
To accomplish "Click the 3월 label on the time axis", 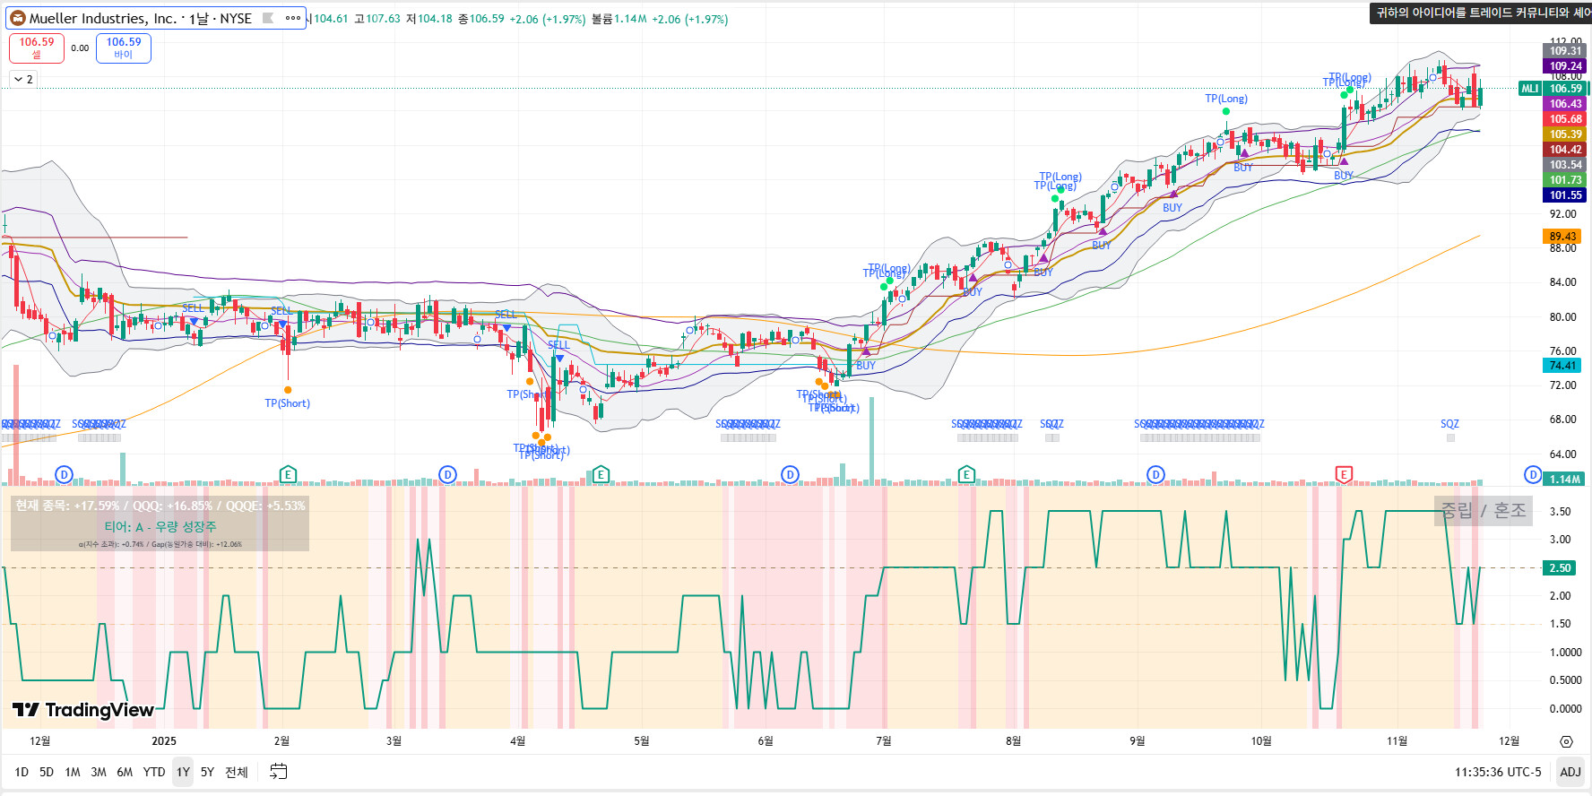I will (394, 741).
